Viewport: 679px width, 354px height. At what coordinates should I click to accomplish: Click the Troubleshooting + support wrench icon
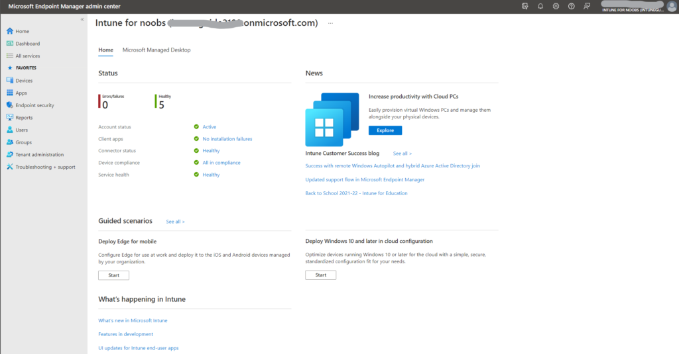(9, 167)
